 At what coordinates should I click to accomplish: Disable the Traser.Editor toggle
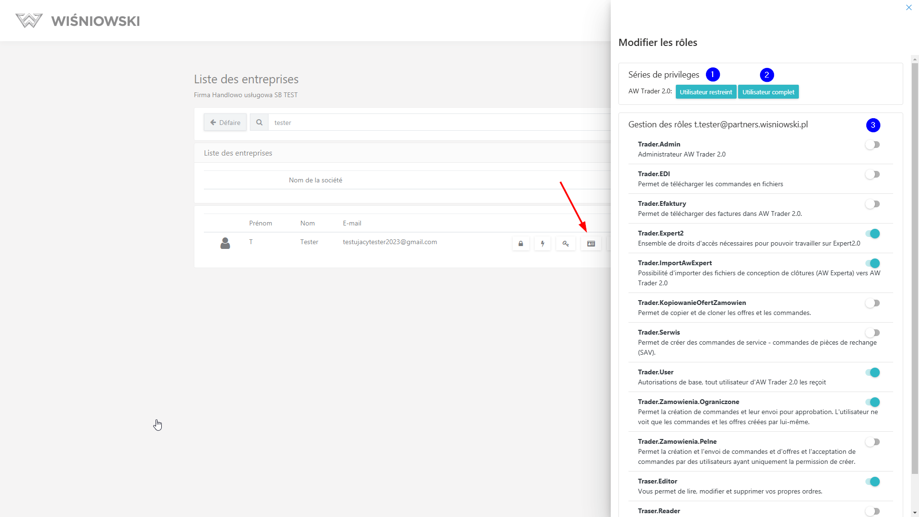coord(872,482)
